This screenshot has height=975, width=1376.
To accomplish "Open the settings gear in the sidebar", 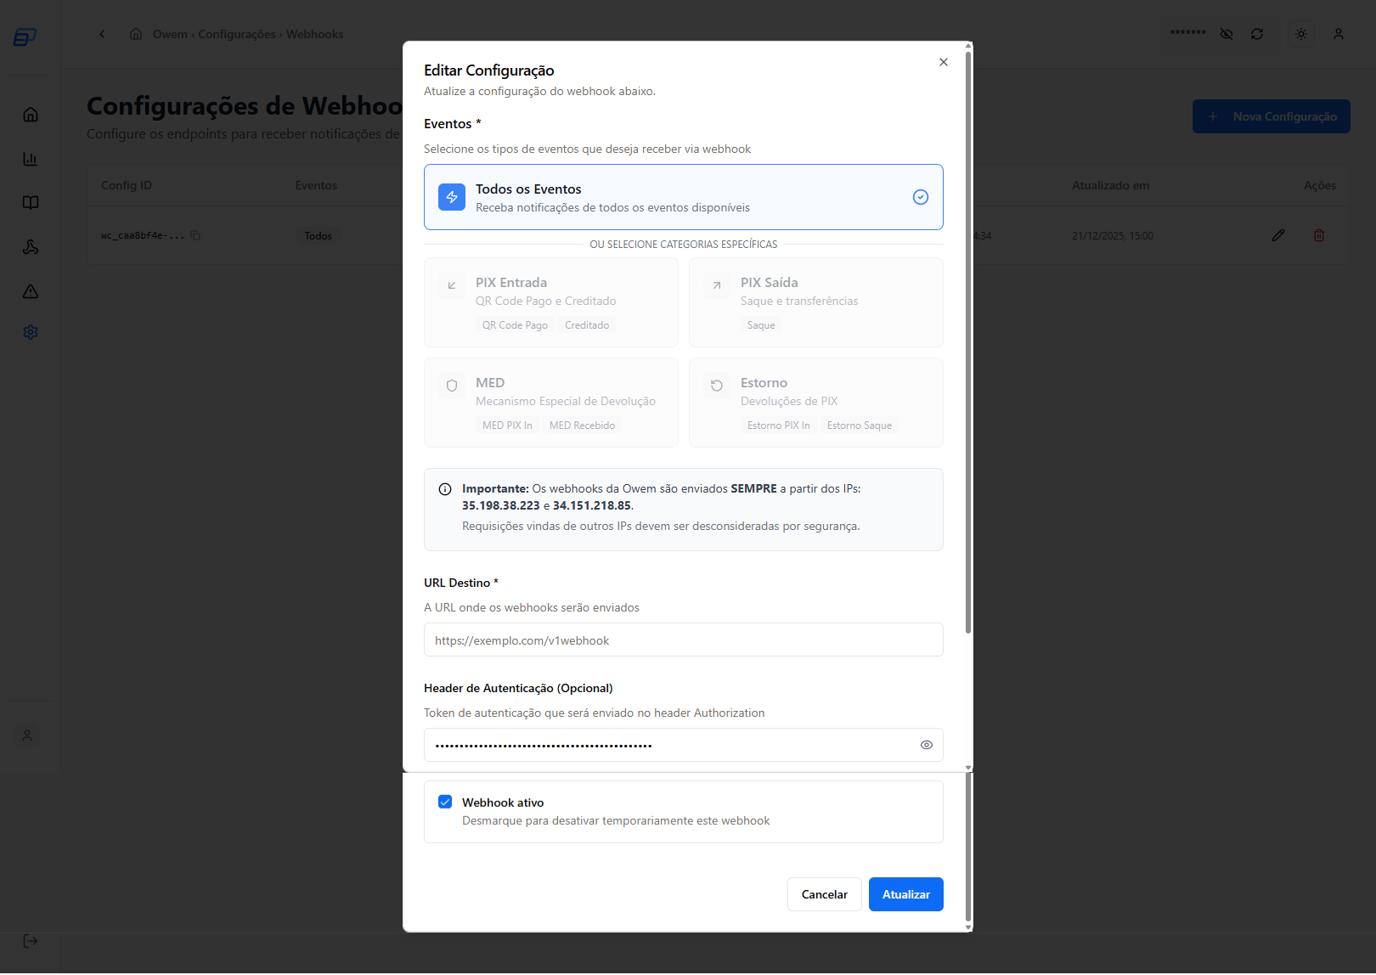I will coord(30,331).
